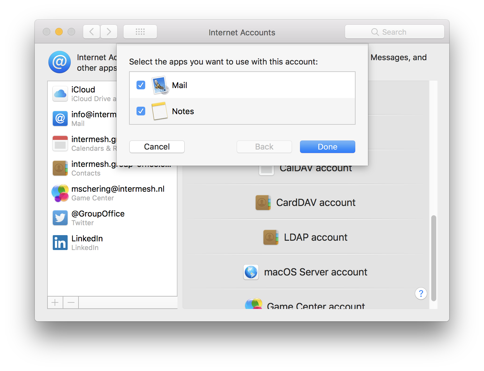Click the blue @ icon for the info@interm mail account
Viewport: 484px width, 371px height.
[x=60, y=118]
